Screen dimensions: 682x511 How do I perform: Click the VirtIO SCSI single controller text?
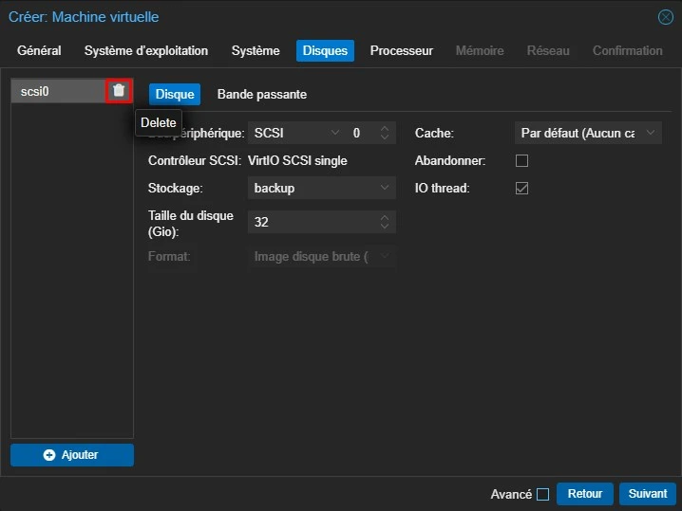coord(297,160)
